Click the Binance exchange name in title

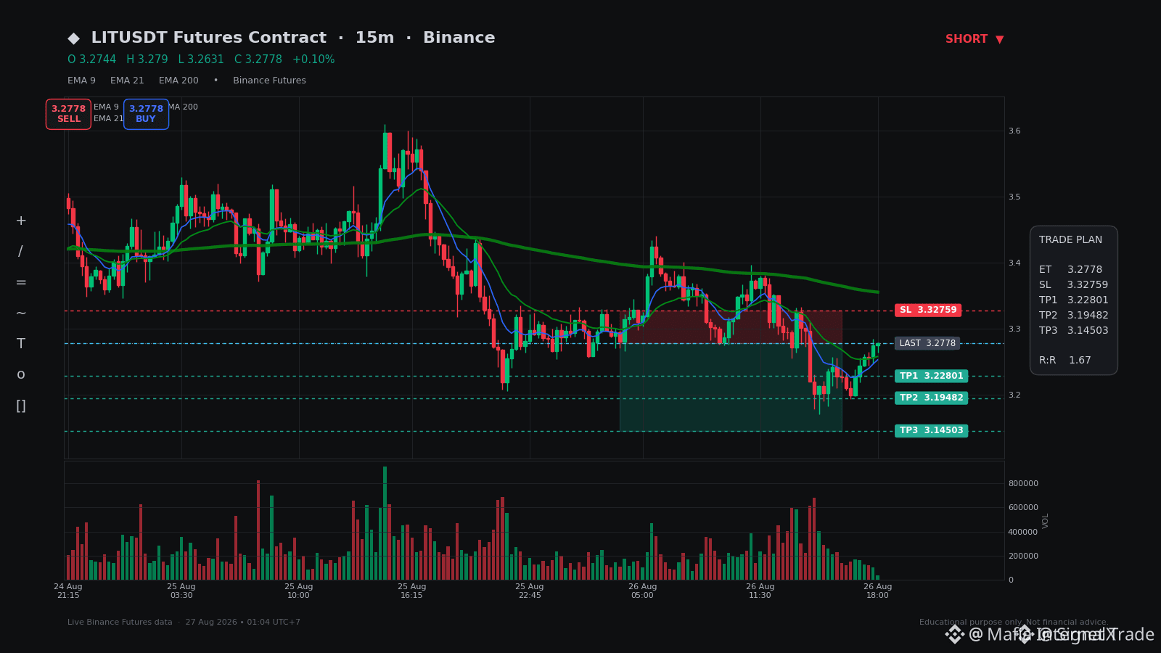click(x=459, y=38)
